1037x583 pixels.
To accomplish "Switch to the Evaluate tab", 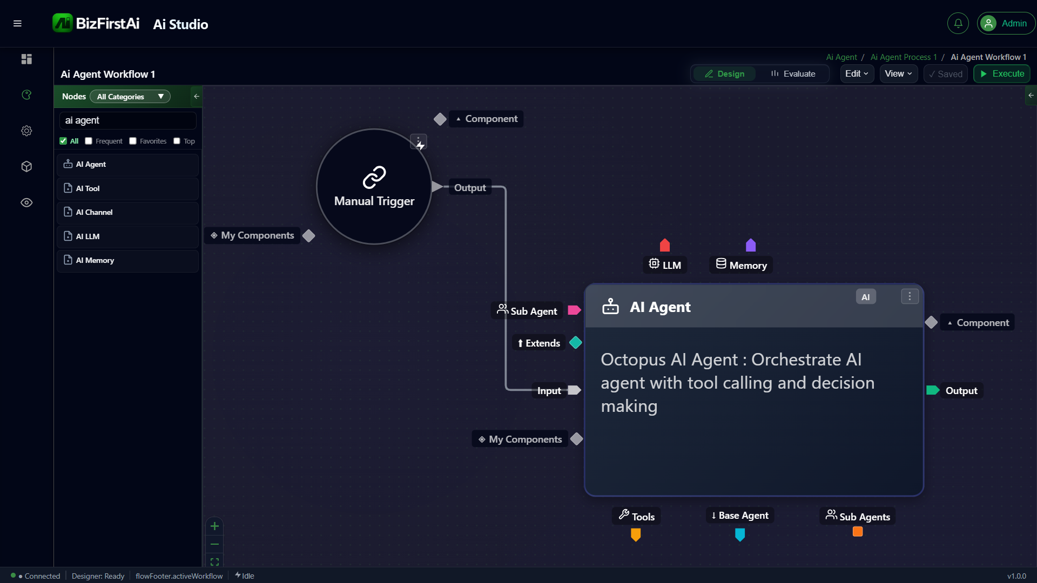I will [793, 74].
